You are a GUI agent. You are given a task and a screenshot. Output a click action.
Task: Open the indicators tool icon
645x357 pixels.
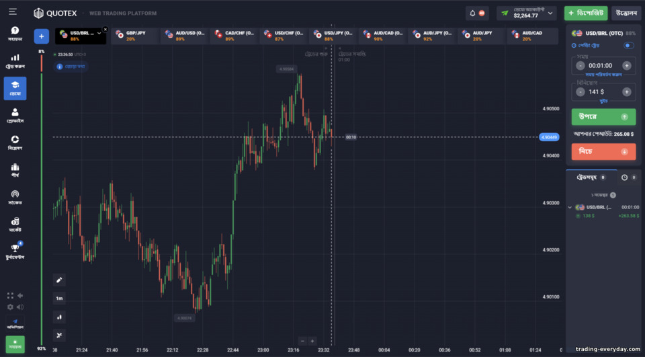pos(59,335)
